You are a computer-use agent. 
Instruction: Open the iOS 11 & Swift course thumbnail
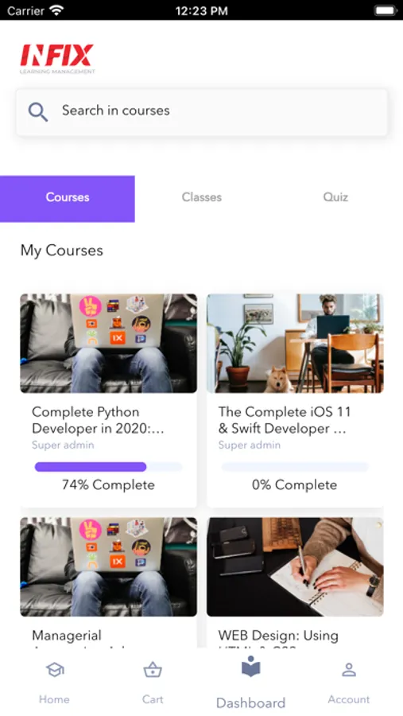pos(295,344)
